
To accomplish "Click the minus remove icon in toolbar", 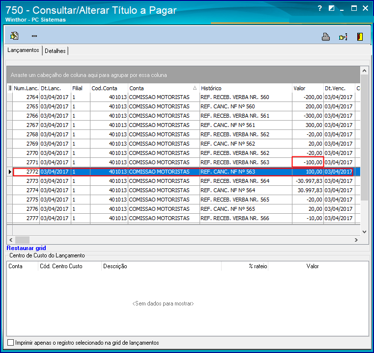I will (34, 36).
